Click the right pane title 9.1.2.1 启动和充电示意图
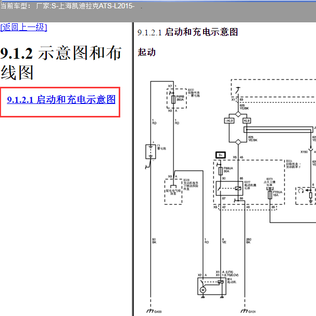The width and height of the screenshot is (316, 316). click(187, 32)
